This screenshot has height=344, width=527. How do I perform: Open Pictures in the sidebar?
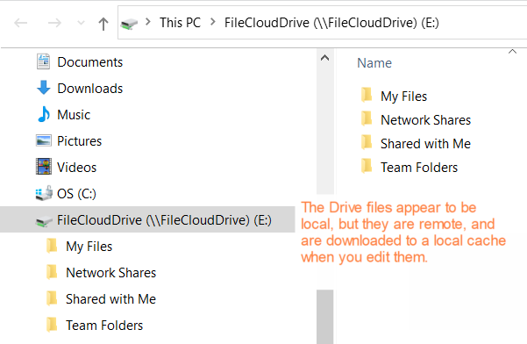79,141
